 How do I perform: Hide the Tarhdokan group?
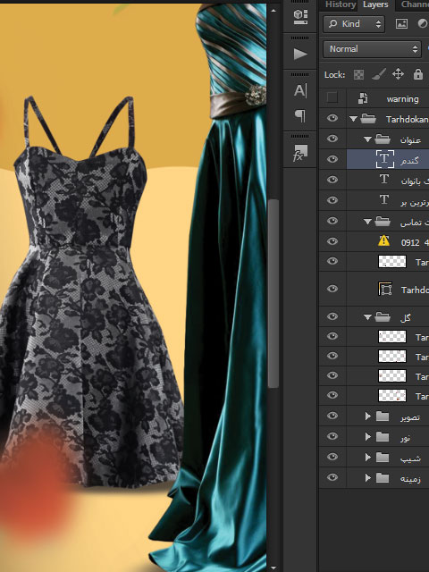[x=332, y=118]
